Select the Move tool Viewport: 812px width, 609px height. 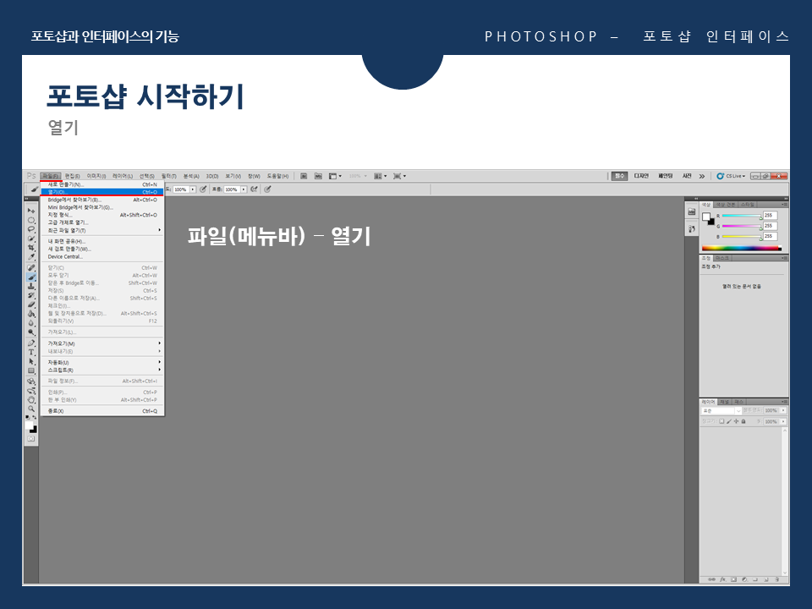31,211
